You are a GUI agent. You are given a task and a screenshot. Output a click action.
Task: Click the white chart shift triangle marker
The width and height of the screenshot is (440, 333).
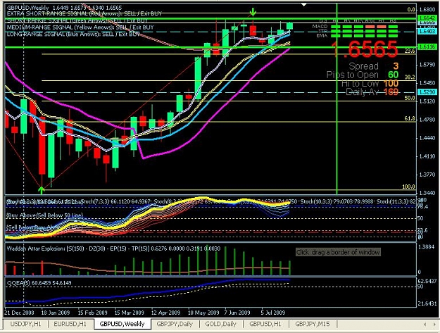click(x=304, y=4)
